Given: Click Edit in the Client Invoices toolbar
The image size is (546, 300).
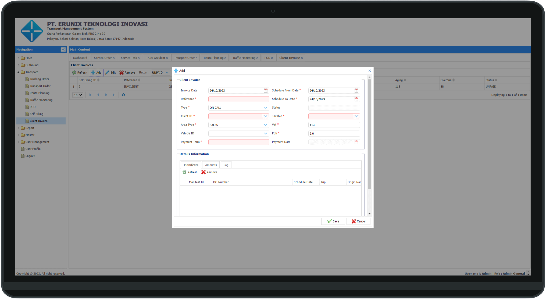Looking at the screenshot, I should [110, 73].
